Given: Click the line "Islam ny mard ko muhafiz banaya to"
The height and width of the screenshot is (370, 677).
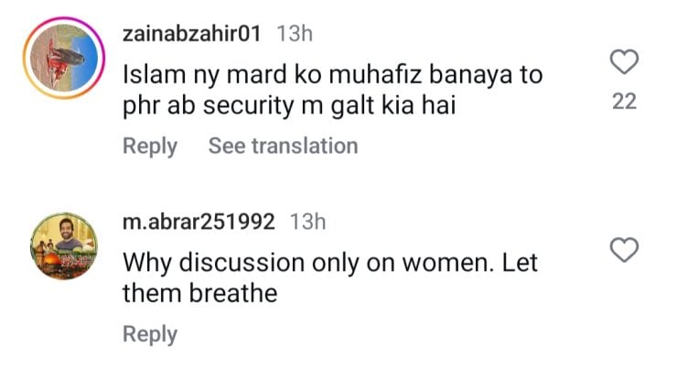Looking at the screenshot, I should click(x=332, y=75).
